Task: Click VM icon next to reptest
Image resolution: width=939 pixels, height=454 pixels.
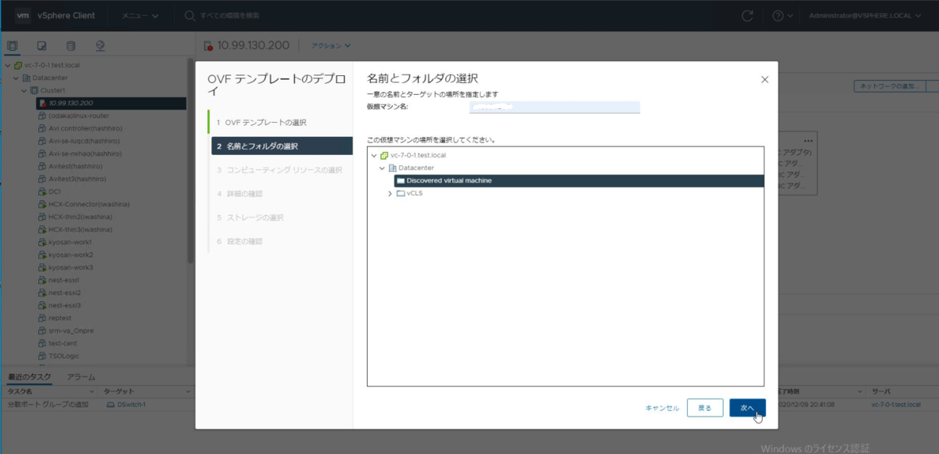Action: (x=43, y=318)
